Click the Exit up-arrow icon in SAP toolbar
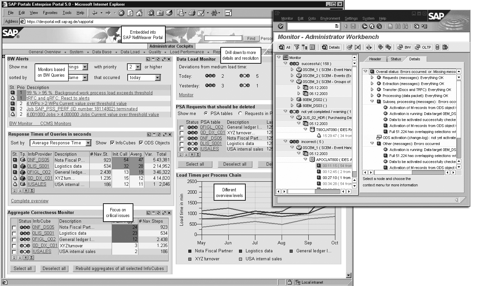The width and height of the screenshot is (480, 286). (372, 26)
